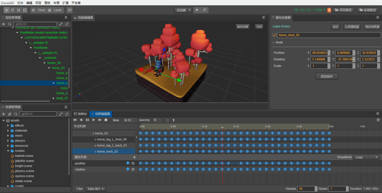Exit animation edit mode icon

click(x=378, y=120)
